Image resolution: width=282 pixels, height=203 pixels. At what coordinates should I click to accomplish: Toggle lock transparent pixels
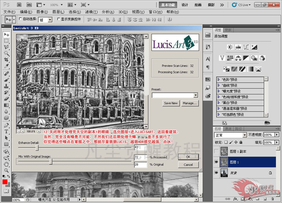226,142
